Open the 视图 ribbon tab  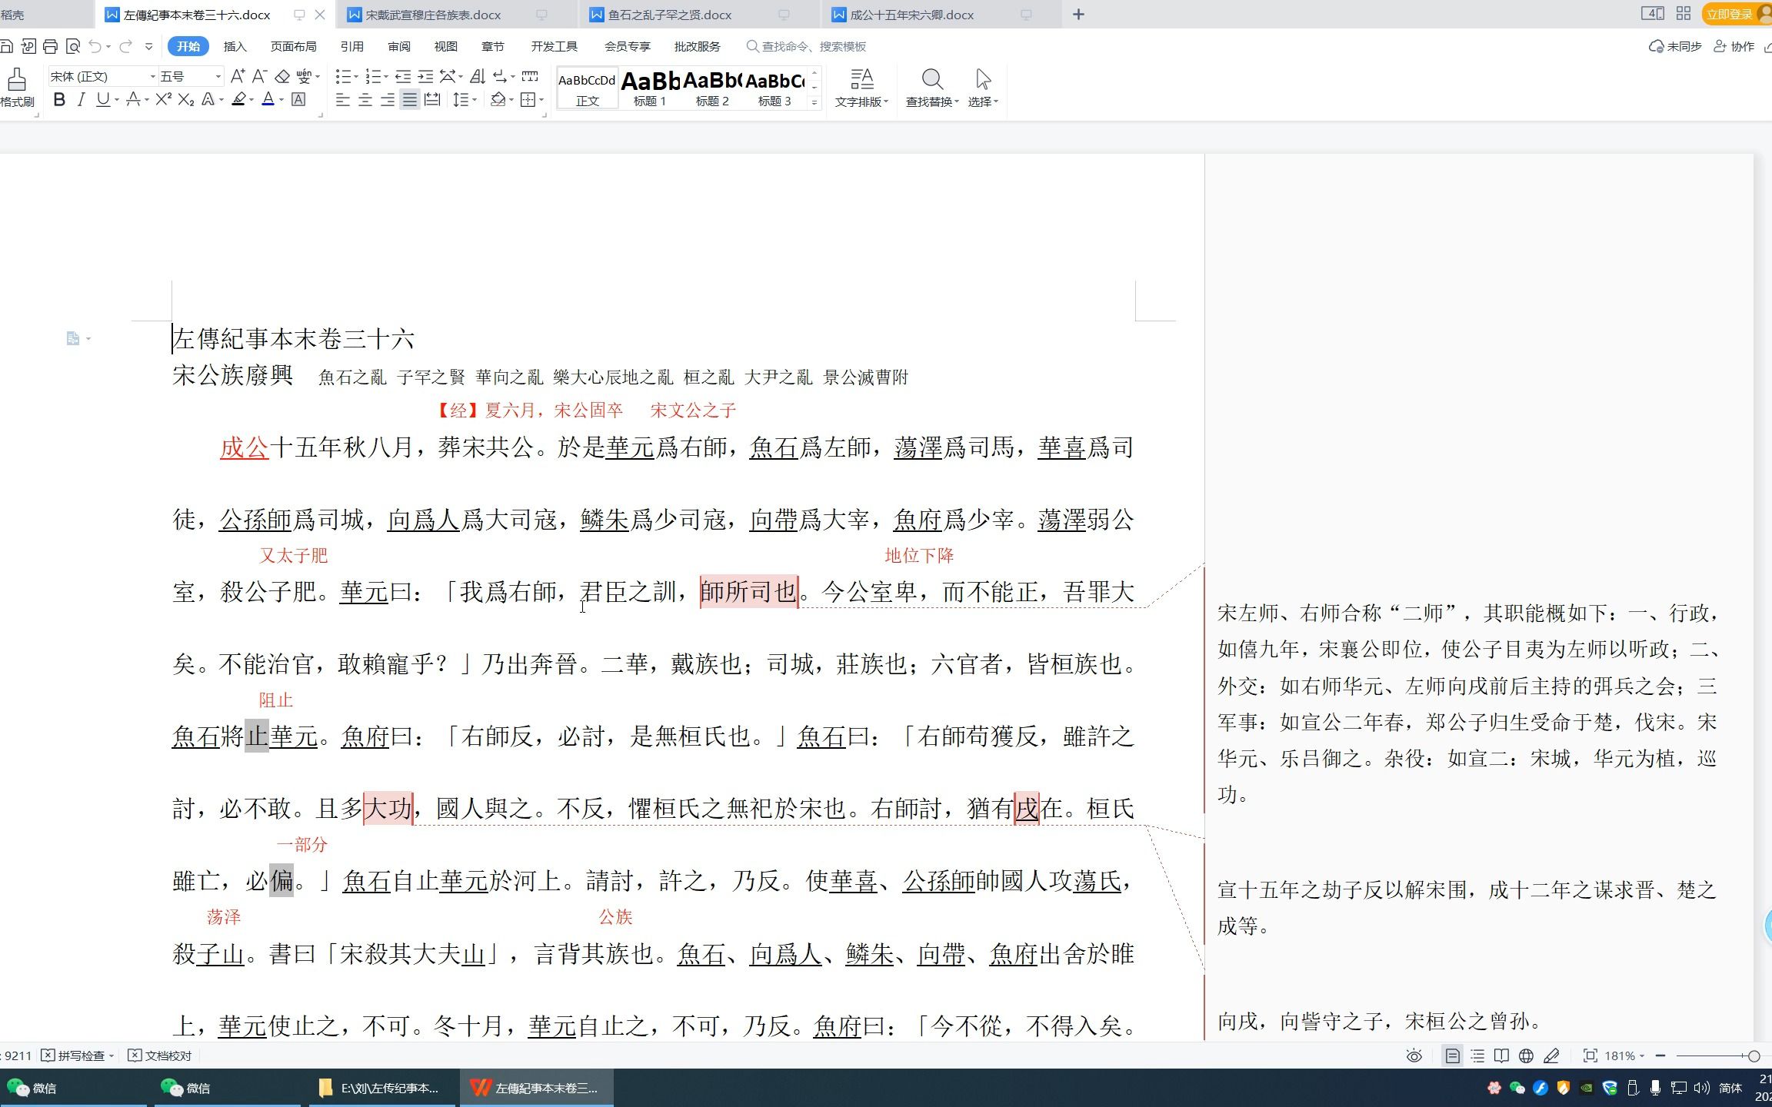pos(445,46)
